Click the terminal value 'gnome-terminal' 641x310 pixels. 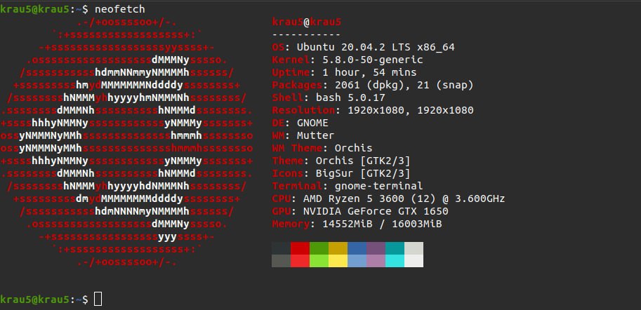[x=379, y=187]
